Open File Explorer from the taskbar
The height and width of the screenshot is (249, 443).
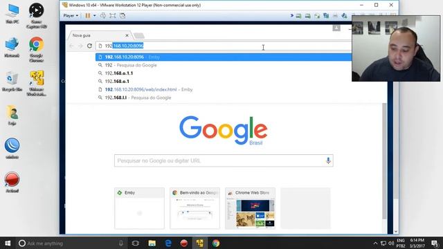pos(152,243)
